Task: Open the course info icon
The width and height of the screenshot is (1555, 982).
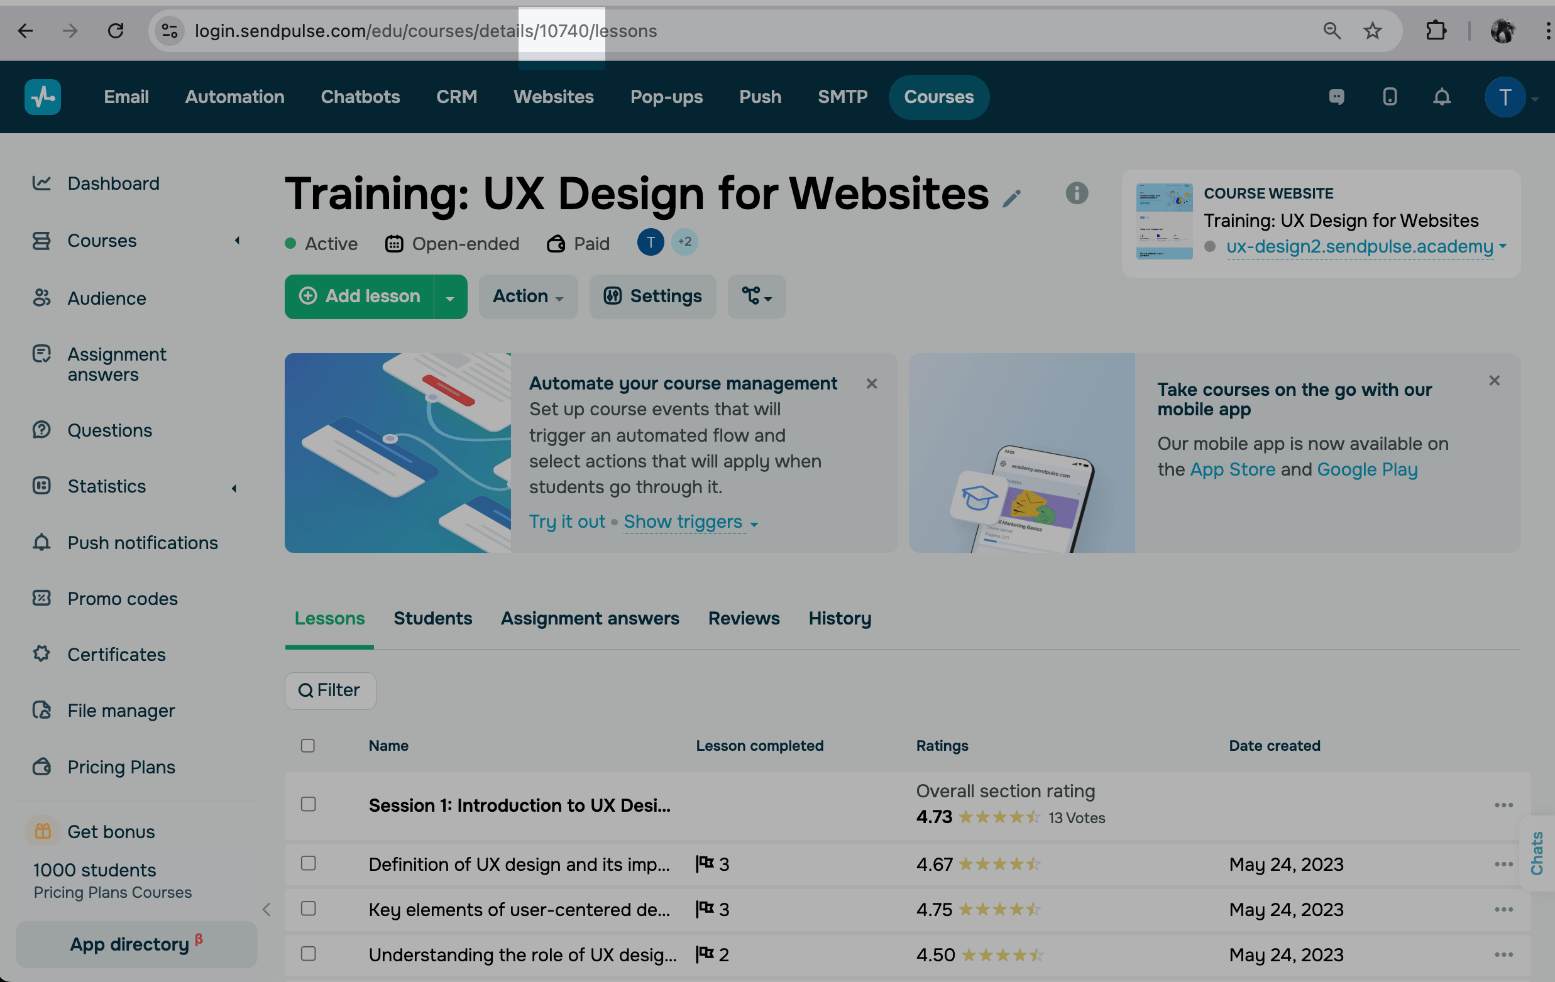Action: [x=1076, y=192]
